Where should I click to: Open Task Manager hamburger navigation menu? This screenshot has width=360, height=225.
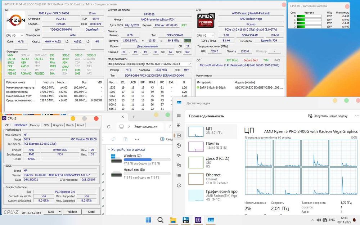point(179,116)
